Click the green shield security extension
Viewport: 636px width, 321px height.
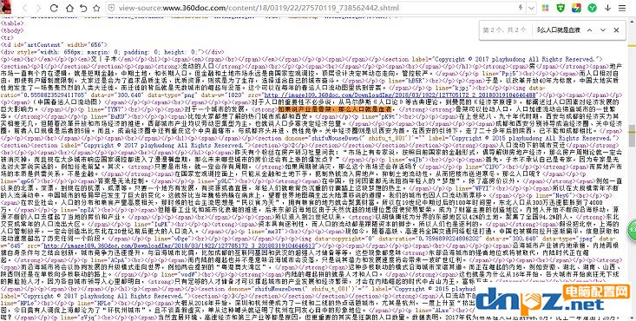point(561,8)
